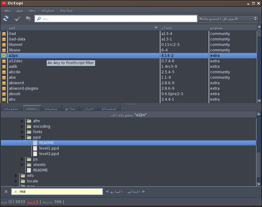Click the package icon beside 6tunnel
The width and height of the screenshot is (262, 207).
coord(4,45)
